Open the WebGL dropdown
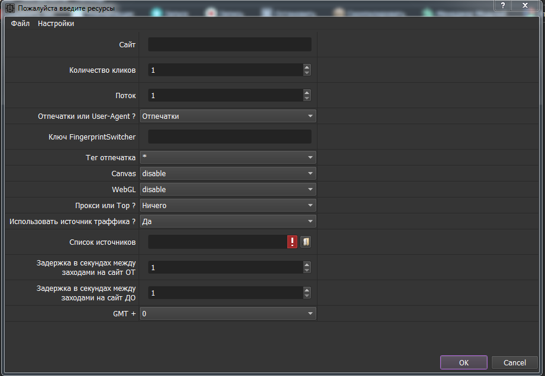This screenshot has height=376, width=545. pos(227,189)
